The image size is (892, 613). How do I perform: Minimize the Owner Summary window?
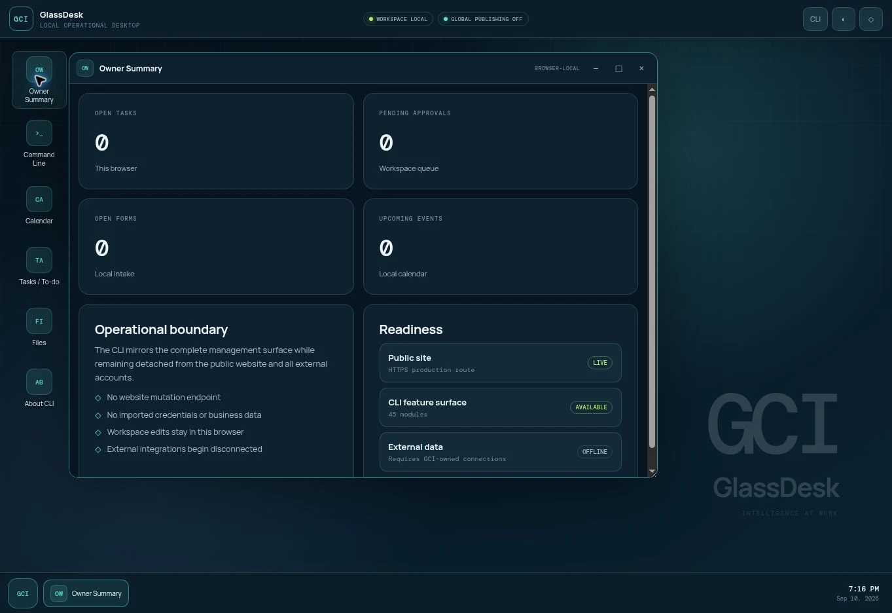pos(596,68)
